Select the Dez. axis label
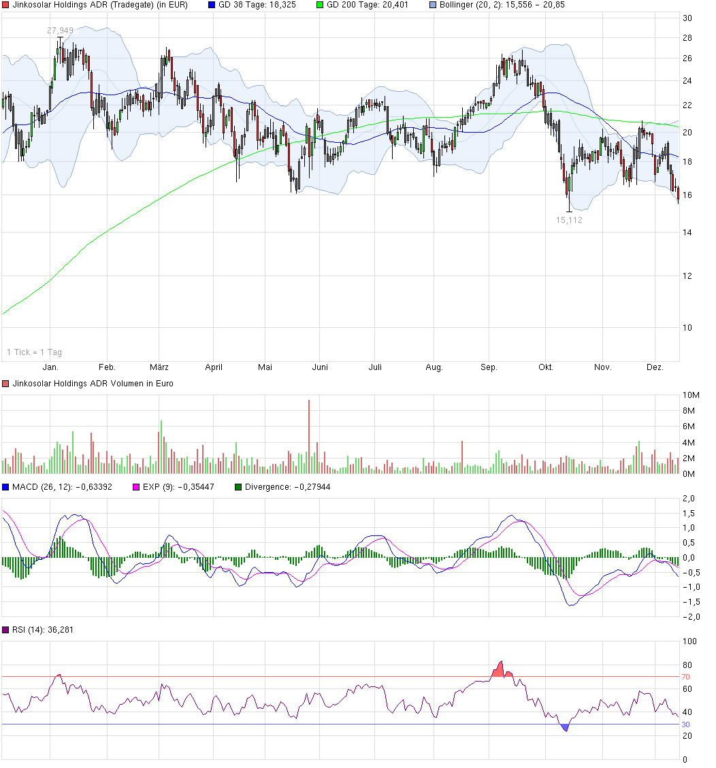 point(655,366)
